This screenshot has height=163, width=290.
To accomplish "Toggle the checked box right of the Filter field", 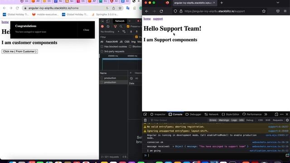I will (x=136, y=37).
